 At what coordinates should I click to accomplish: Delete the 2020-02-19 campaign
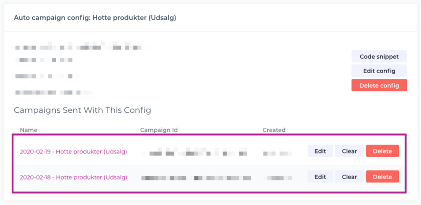pyautogui.click(x=382, y=151)
